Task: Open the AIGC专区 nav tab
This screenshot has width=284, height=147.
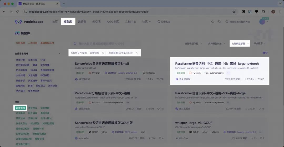Action: pyautogui.click(x=113, y=22)
